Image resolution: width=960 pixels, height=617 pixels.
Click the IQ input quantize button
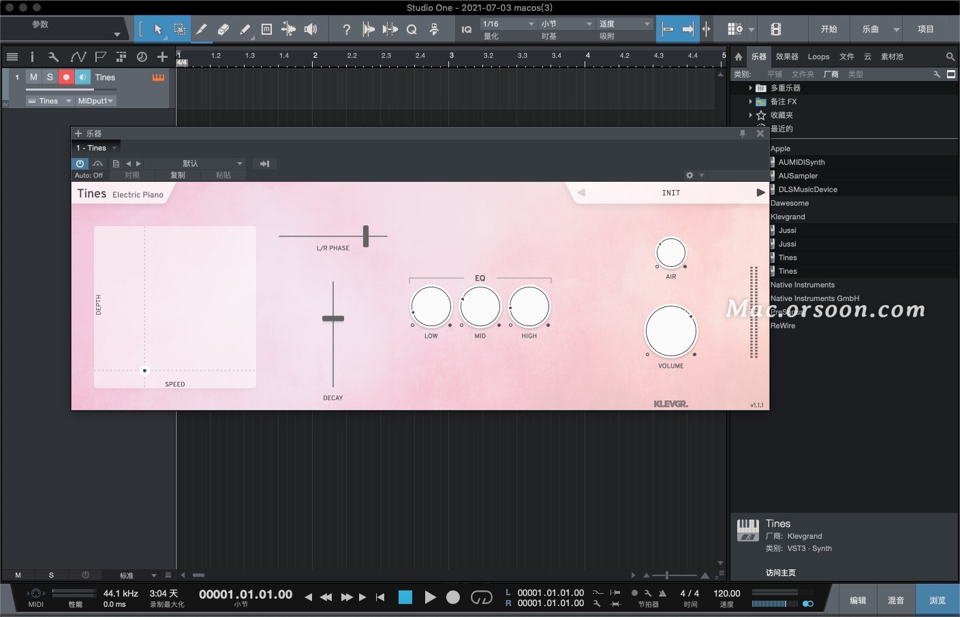point(466,29)
